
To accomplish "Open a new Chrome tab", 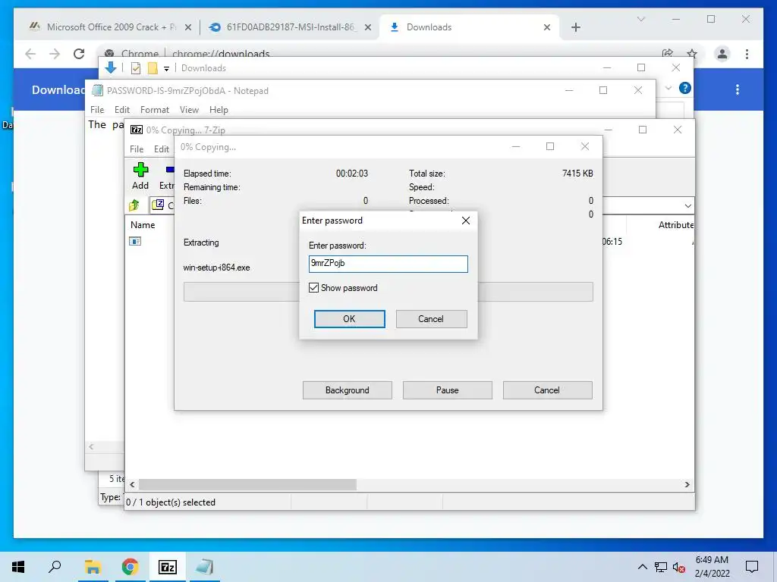I will pyautogui.click(x=576, y=27).
